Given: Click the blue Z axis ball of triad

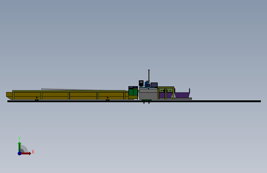Looking at the screenshot, I should [x=19, y=153].
